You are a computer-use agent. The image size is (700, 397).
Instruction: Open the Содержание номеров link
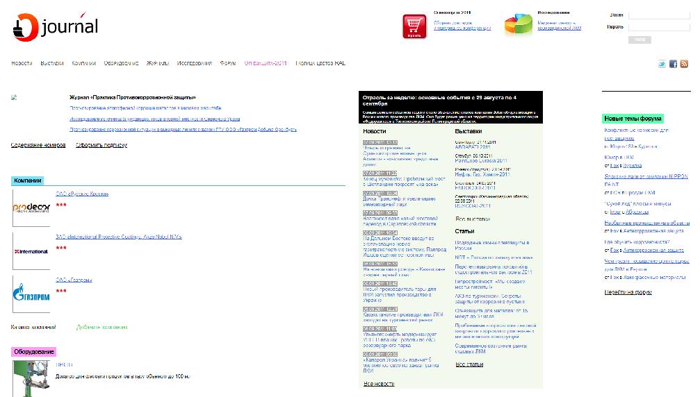tap(38, 145)
